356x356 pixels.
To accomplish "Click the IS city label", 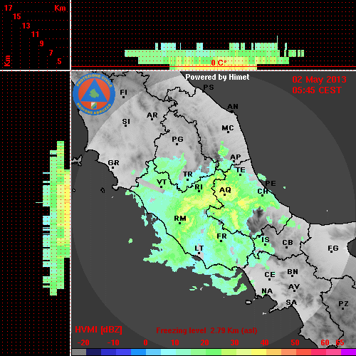I will point(266,240).
